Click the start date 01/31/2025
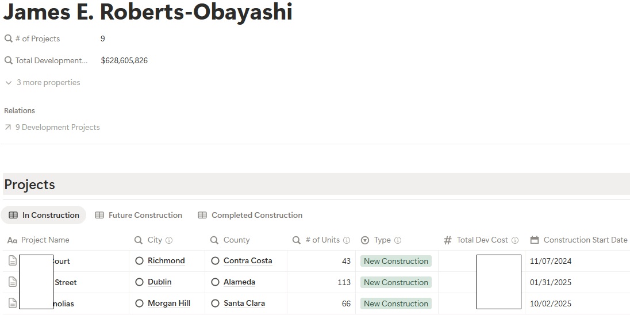Image resolution: width=630 pixels, height=315 pixels. point(551,282)
